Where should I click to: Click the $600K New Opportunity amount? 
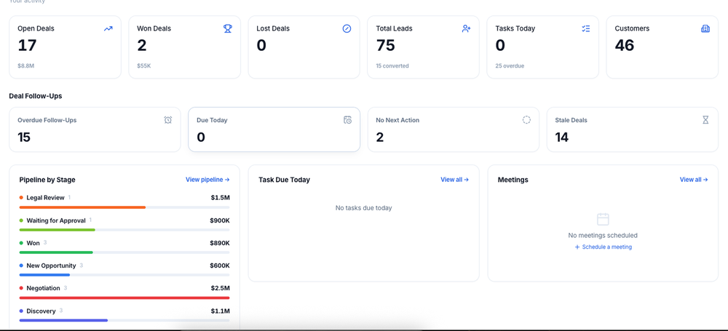click(x=220, y=266)
